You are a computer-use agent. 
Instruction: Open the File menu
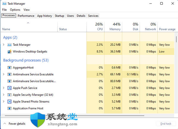(x=4, y=10)
